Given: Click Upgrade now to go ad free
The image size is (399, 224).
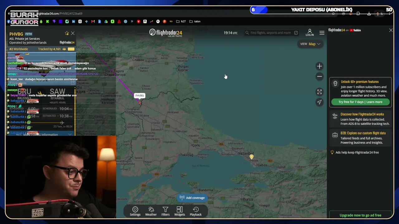Looking at the screenshot, I should point(360,215).
